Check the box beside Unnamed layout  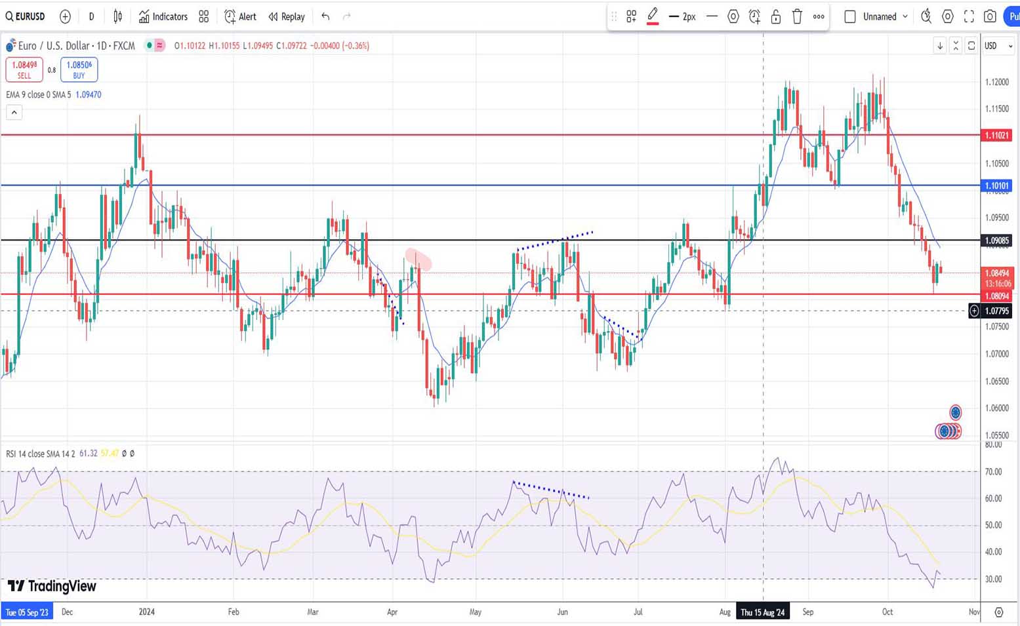[850, 16]
